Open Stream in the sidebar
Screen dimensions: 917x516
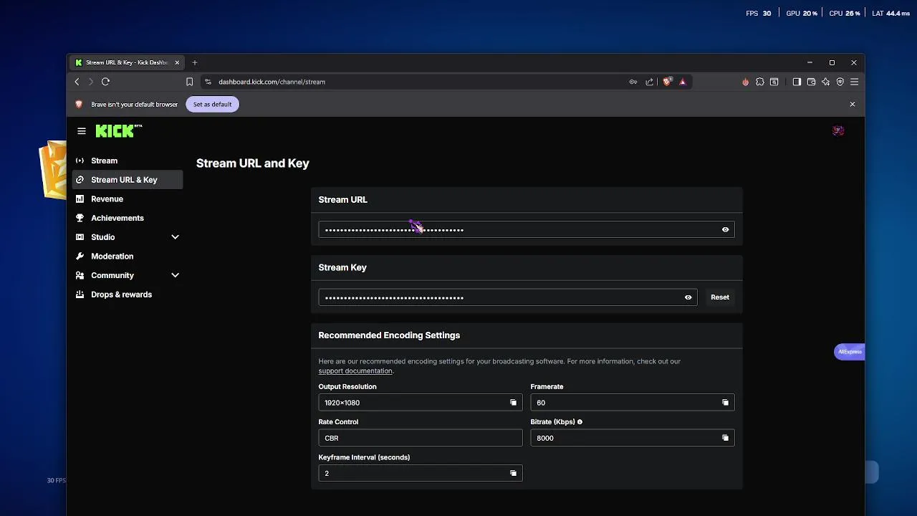point(128,161)
